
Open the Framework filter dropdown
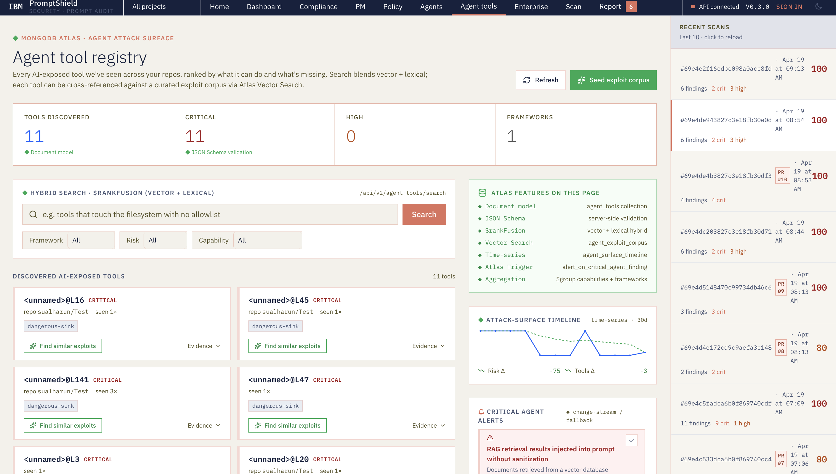[x=91, y=240]
